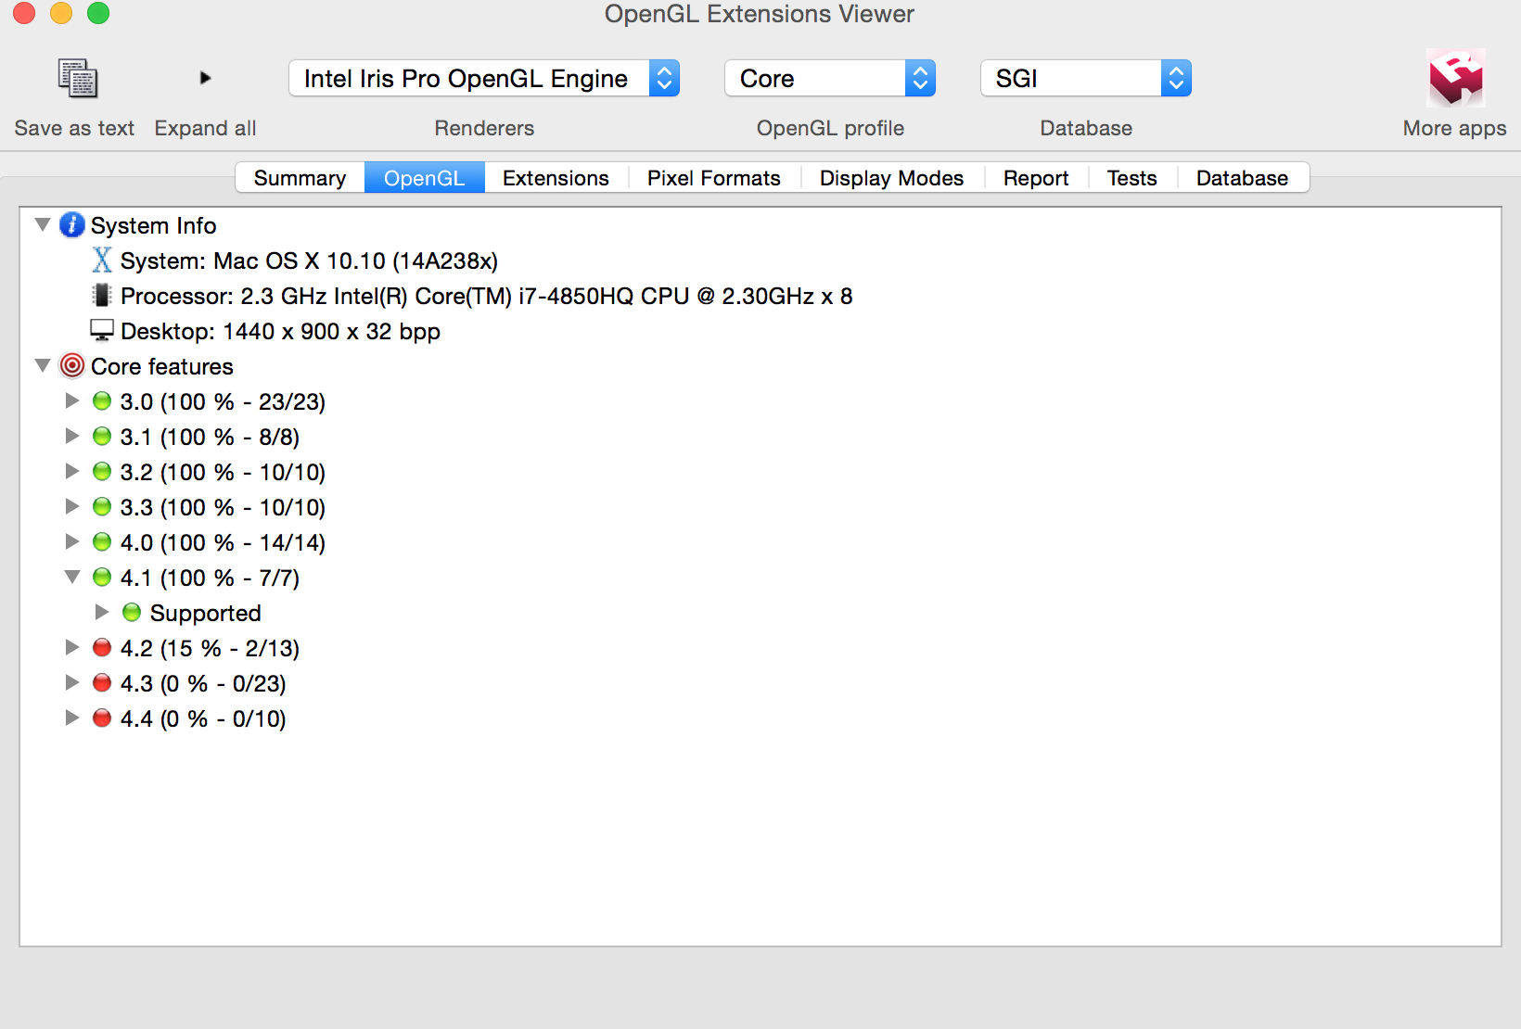Expand the 3.0 features node
The height and width of the screenshot is (1029, 1521).
[x=72, y=401]
